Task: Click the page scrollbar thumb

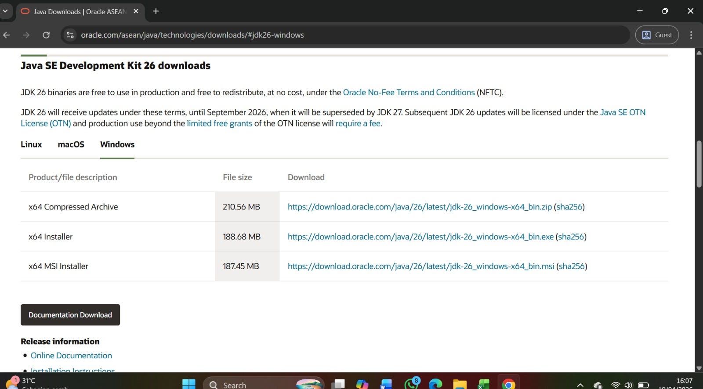Action: pos(699,164)
